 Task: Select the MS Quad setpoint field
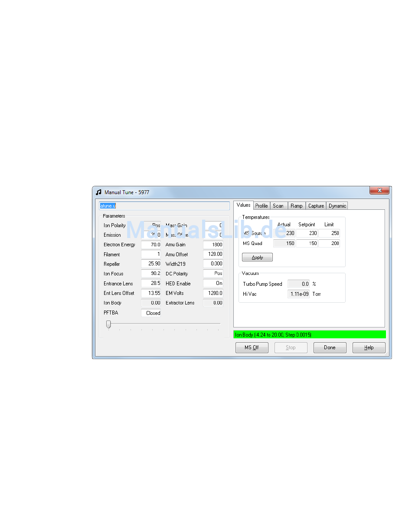coord(307,243)
